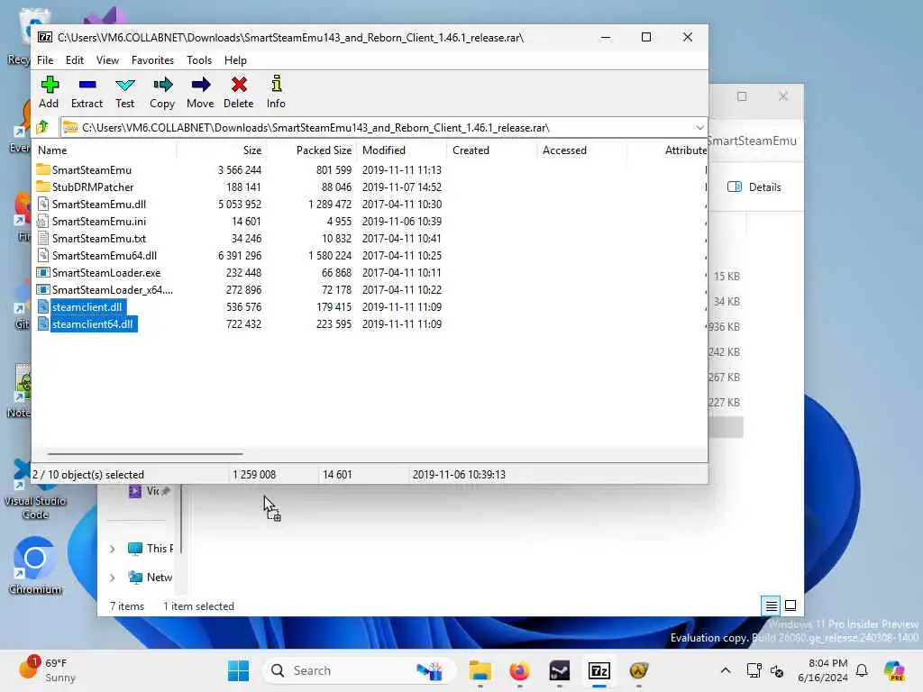Viewport: 923px width, 692px height.
Task: Select This PC in Explorer sidebar
Action: point(151,549)
